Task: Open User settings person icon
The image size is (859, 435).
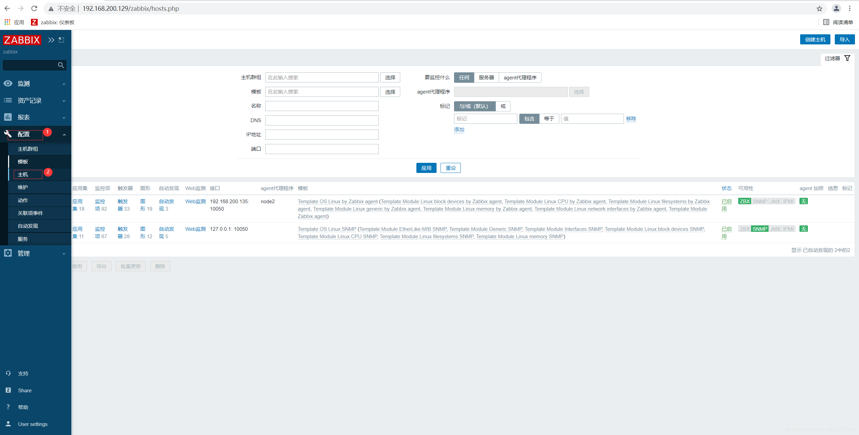Action: [x=8, y=424]
